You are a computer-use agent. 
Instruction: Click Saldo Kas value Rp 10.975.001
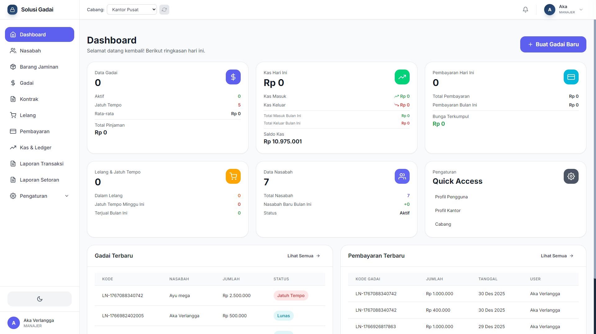283,142
